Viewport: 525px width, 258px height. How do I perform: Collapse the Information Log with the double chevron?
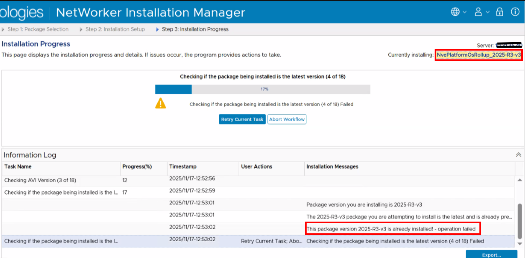click(518, 154)
